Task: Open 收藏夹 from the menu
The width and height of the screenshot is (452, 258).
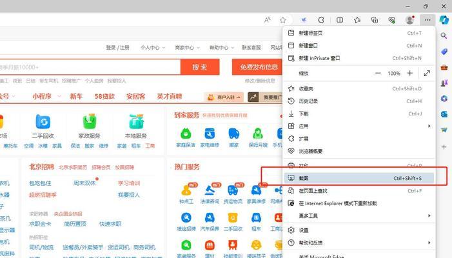Action: 359,88
